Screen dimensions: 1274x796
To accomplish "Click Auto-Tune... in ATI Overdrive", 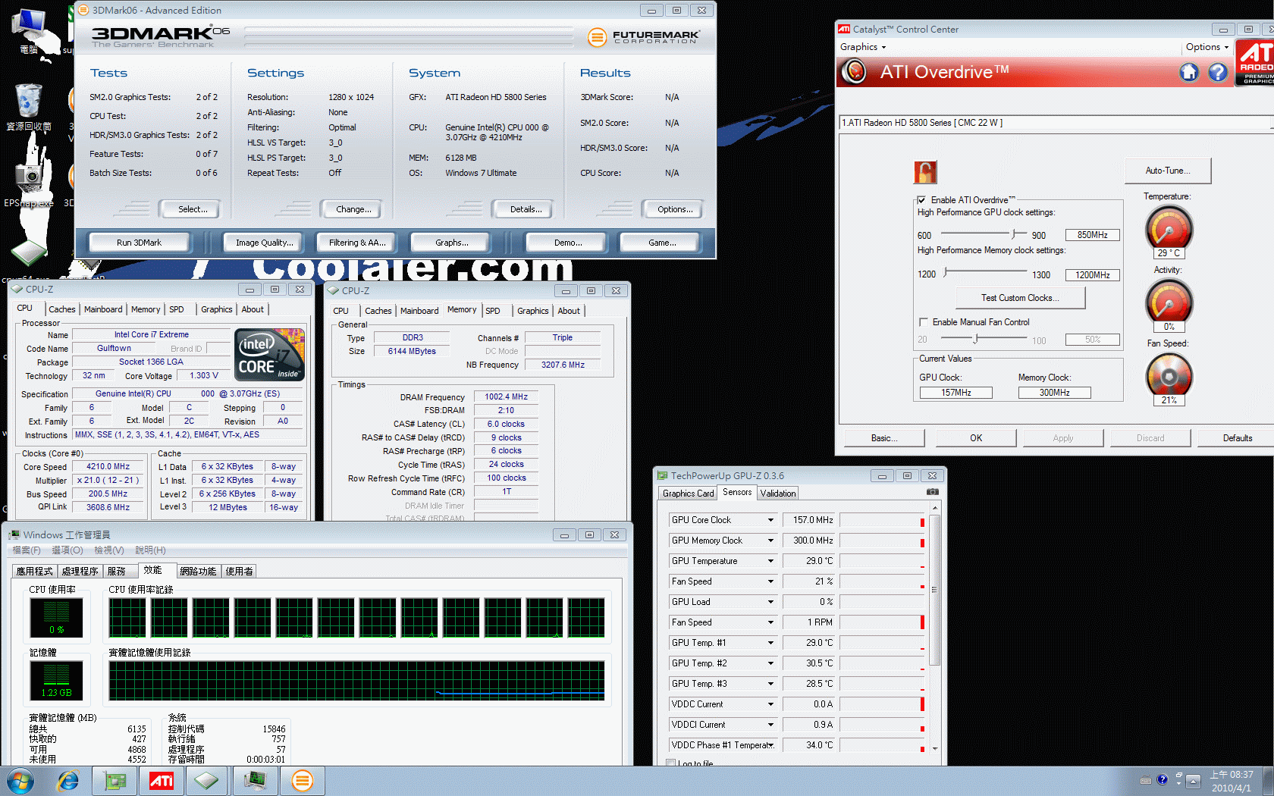I will point(1168,171).
